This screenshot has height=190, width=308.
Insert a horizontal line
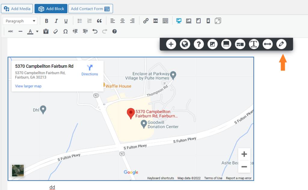pos(20,31)
